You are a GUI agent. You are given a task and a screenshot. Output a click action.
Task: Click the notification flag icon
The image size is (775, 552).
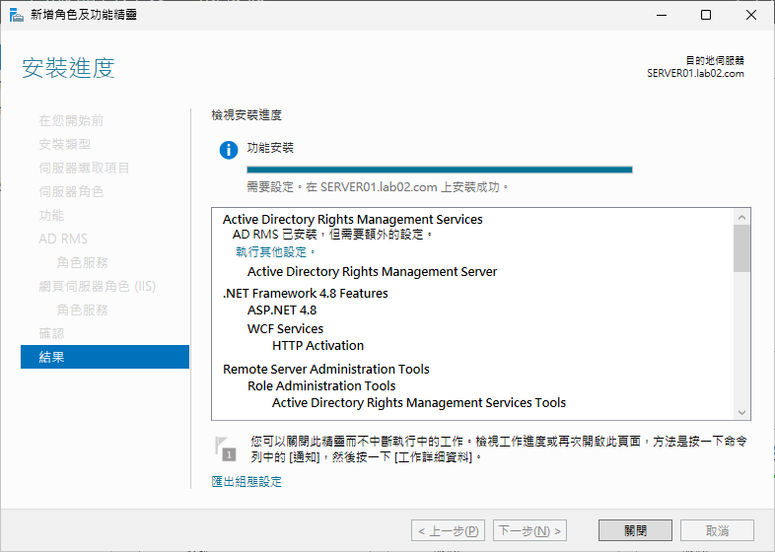(226, 448)
